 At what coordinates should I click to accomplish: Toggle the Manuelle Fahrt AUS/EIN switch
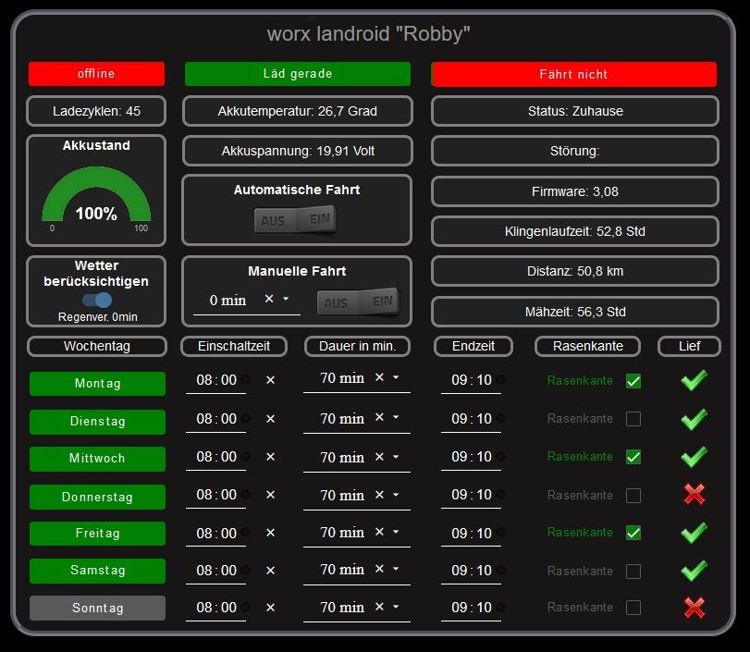tap(358, 301)
